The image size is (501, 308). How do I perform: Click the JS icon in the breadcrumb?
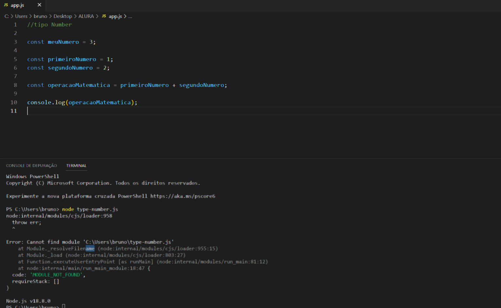pyautogui.click(x=104, y=16)
